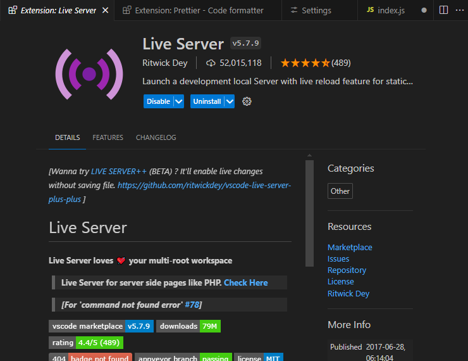The image size is (468, 361).
Task: Click the Resources heading
Action: click(350, 227)
